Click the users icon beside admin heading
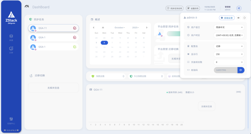This screenshot has height=134, width=251. tap(185, 18)
